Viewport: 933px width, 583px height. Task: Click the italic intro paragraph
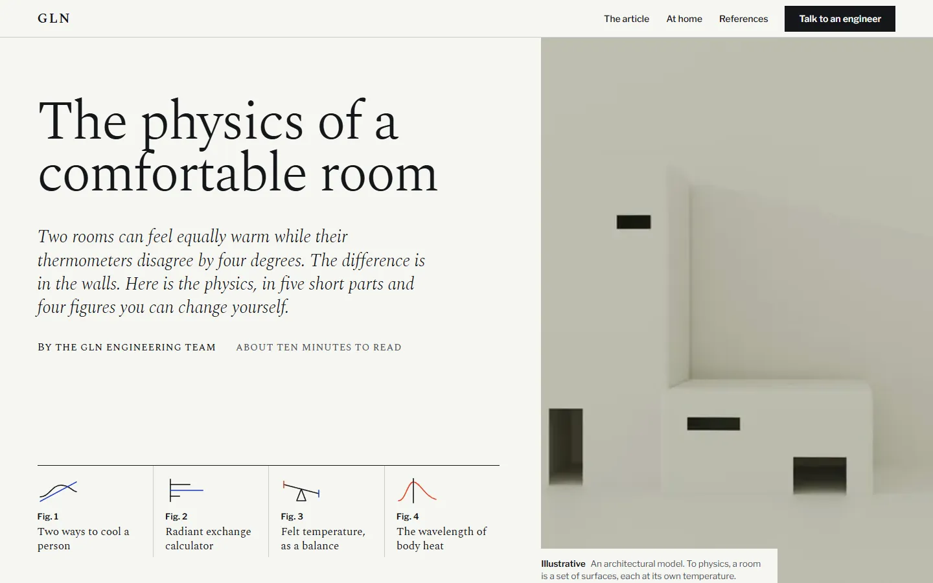pyautogui.click(x=231, y=271)
